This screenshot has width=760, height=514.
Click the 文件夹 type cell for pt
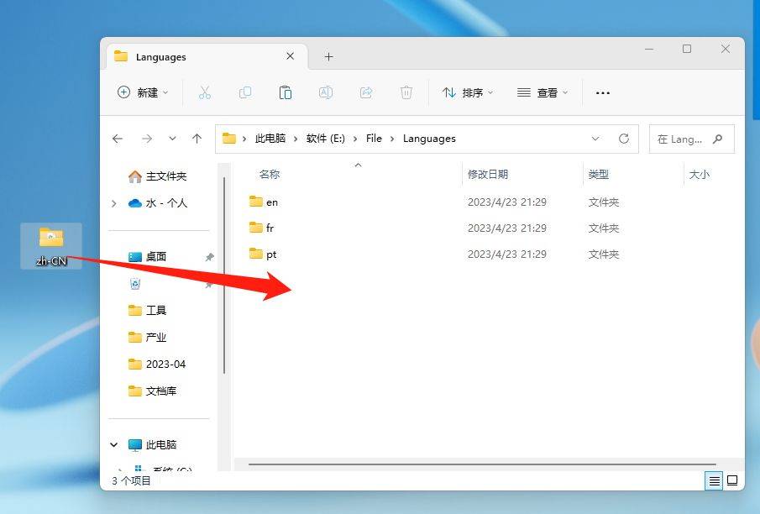[x=604, y=254]
